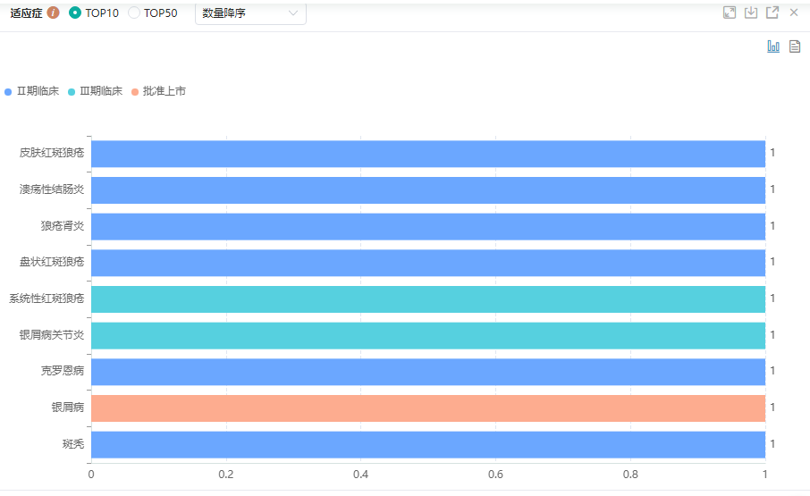This screenshot has width=810, height=496.
Task: Toggle the Ⅲ期临床 legend series
Action: tap(95, 91)
